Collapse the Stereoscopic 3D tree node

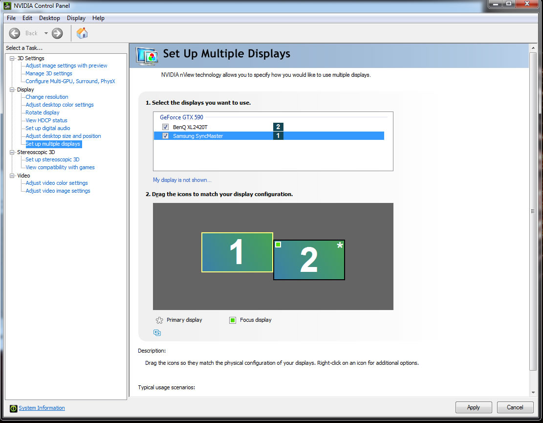12,152
